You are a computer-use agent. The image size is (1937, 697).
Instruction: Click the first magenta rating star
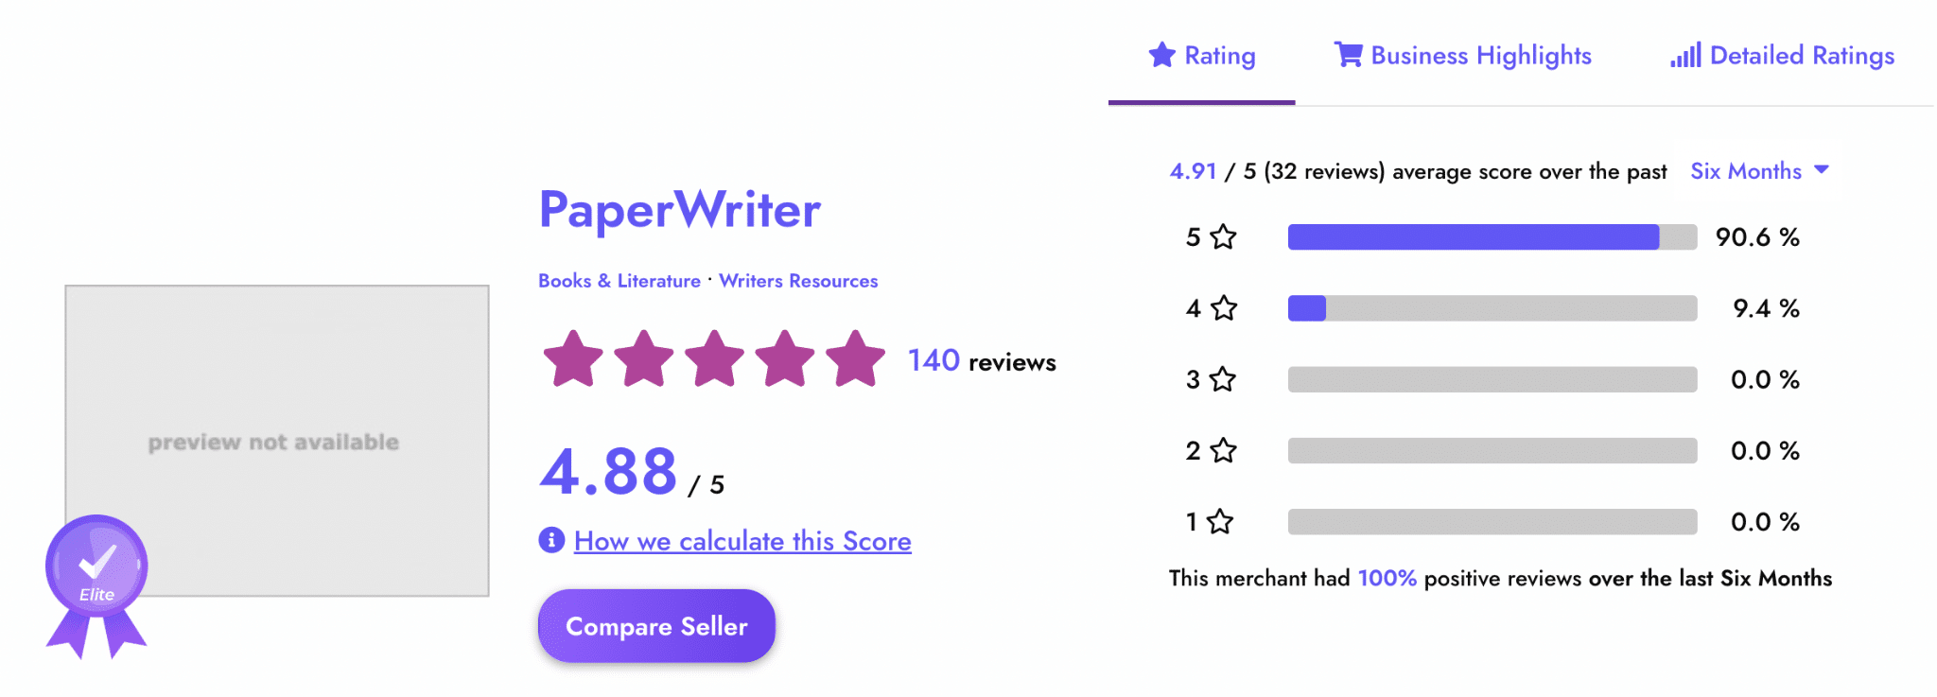click(x=573, y=359)
